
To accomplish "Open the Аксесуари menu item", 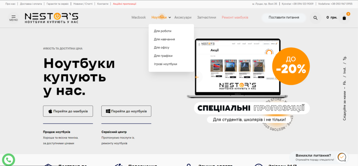I will pos(183,17).
